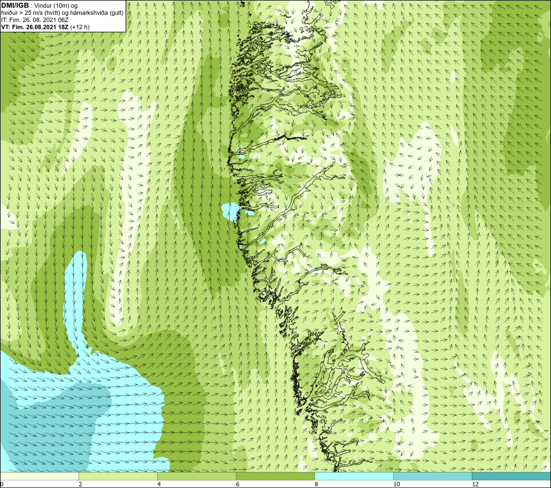551x488 pixels.
Task: Click the 8–10 light cyan colour bar segment
Action: 354,476
